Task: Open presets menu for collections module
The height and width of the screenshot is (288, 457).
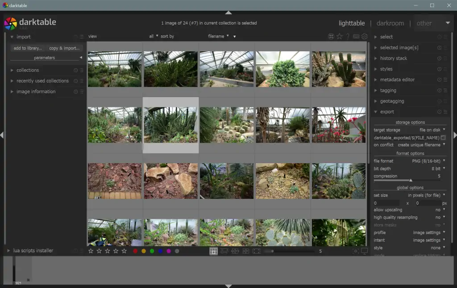Action: coord(82,70)
